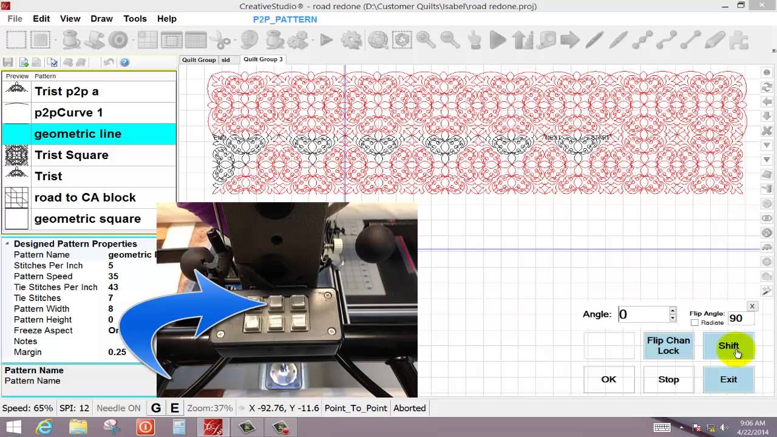Select the curved two-node line tool
777x437 pixels.
[667, 41]
